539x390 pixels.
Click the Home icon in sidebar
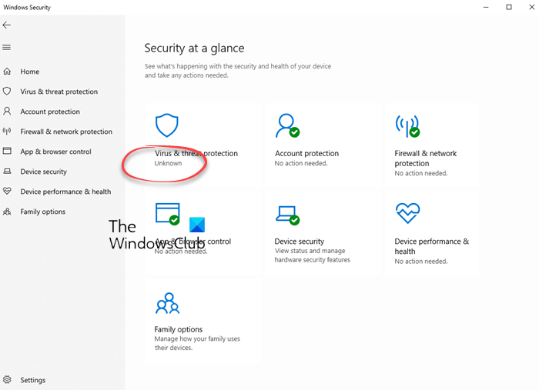[7, 72]
